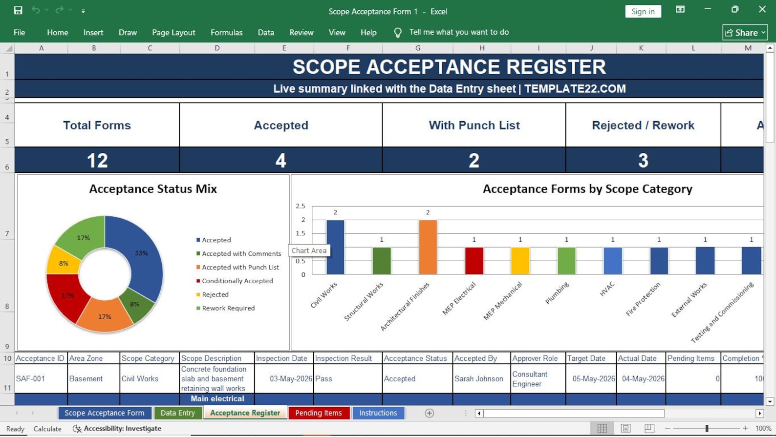Click the Accepted legend color swatch

(198, 240)
